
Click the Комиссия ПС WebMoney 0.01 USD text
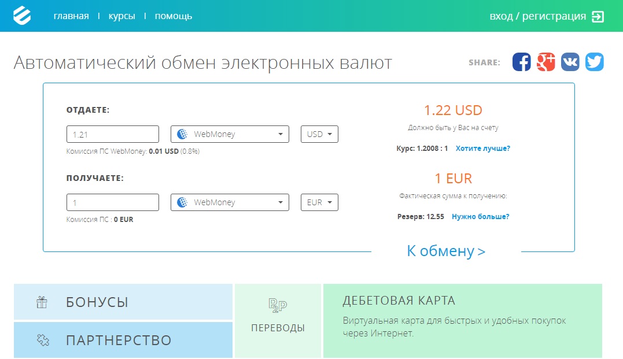tap(132, 151)
